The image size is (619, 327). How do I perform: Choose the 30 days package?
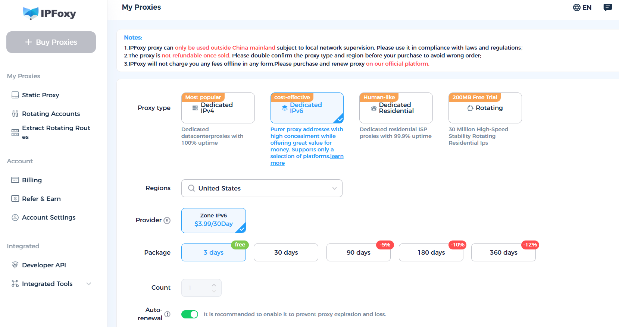(286, 252)
